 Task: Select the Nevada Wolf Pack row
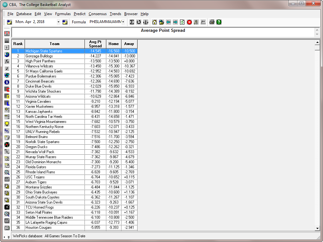74,152
